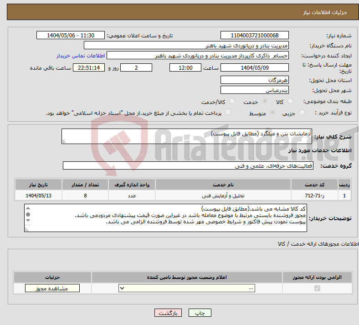Click the scroll up arrow in buyer notes

[x=28, y=208]
